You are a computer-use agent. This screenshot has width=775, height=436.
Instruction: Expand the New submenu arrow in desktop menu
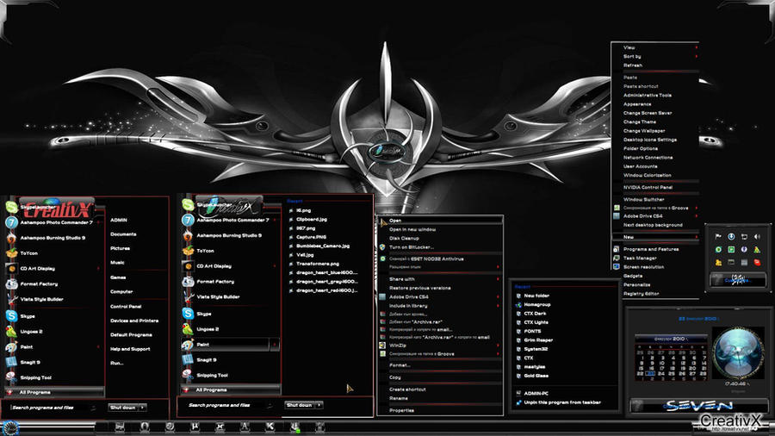pos(697,237)
